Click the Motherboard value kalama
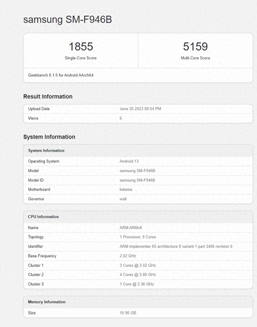Screen dimensions: 257x327 click(126, 190)
